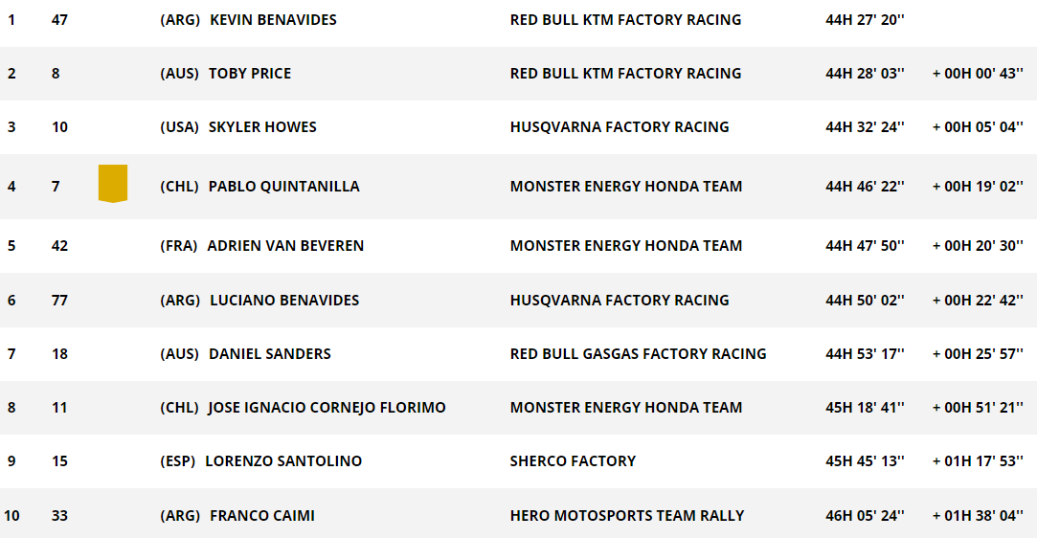
Task: Click Skyler Howes rider name
Action: point(262,127)
